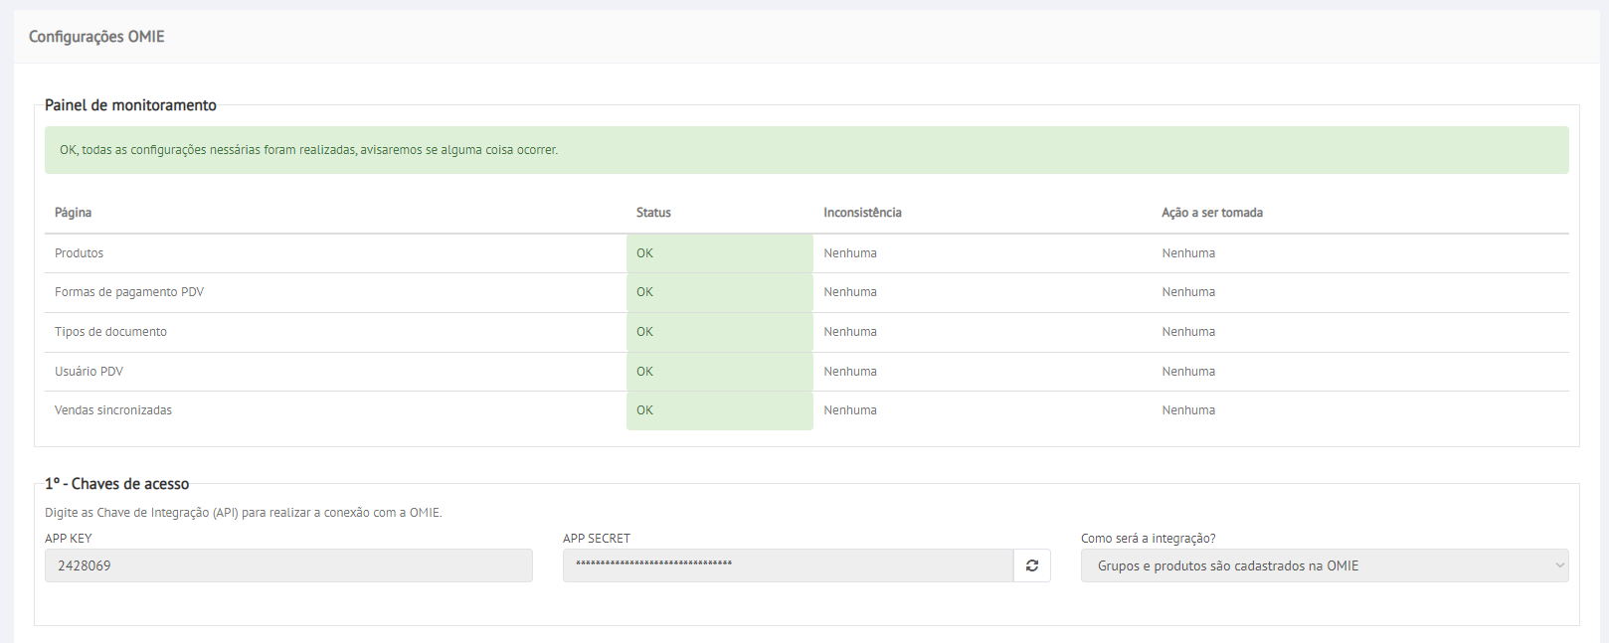Click the '1º - Chaves de acesso' heading
Viewport: 1609px width, 643px height.
[116, 484]
